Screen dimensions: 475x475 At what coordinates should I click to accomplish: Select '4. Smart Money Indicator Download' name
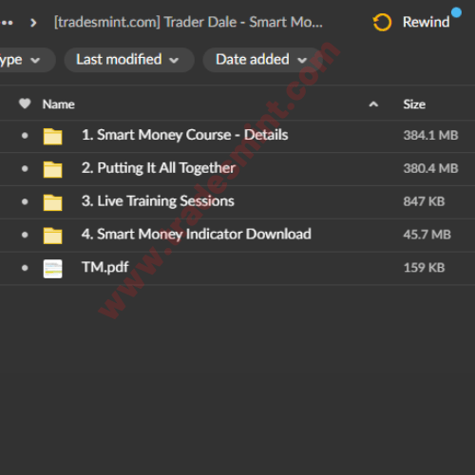click(197, 235)
